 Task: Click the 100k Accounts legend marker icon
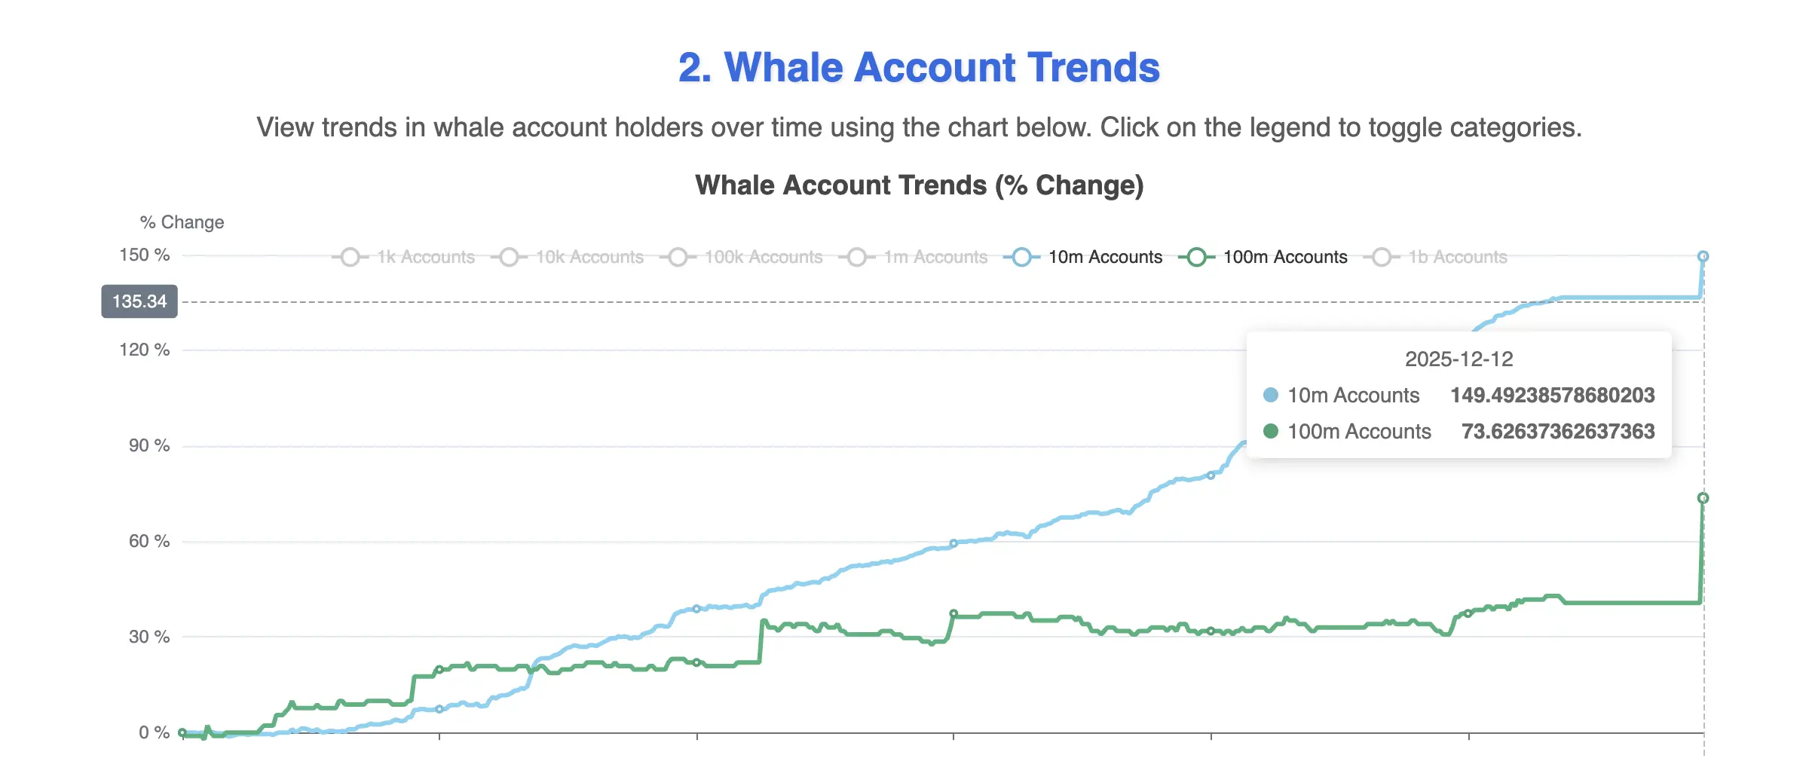(678, 258)
